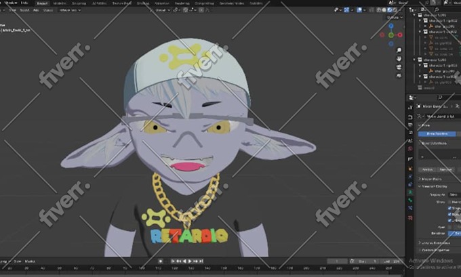The width and height of the screenshot is (461, 277).
Task: Open the Tool properties tab
Action: [x=410, y=108]
